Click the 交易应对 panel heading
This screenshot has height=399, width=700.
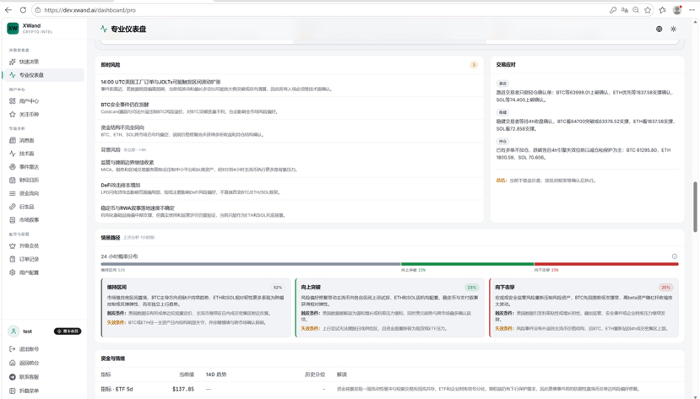click(x=506, y=65)
